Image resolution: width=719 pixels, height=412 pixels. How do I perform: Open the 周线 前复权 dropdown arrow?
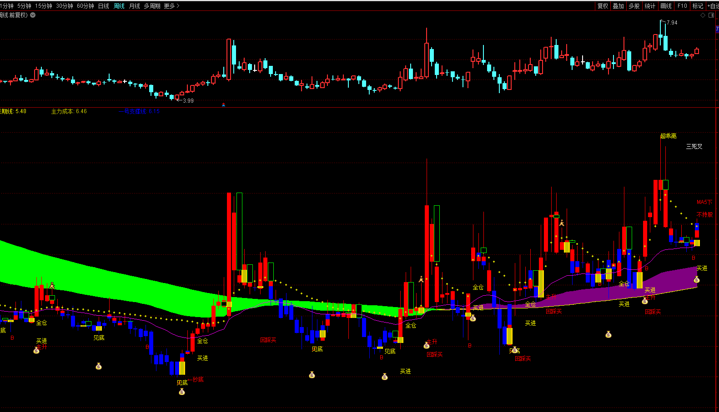tap(33, 15)
